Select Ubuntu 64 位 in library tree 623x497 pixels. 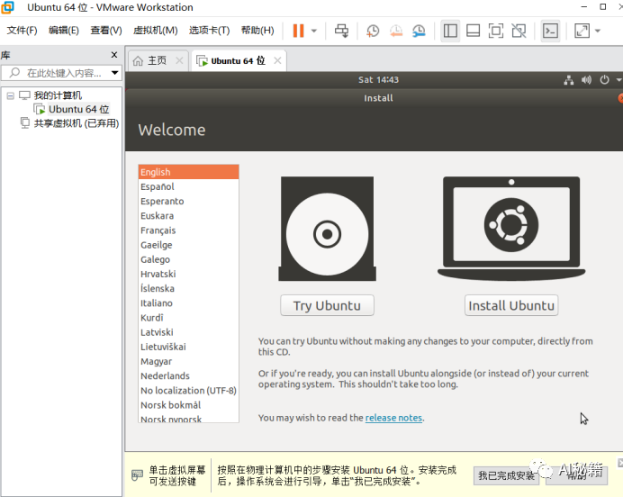[x=78, y=109]
